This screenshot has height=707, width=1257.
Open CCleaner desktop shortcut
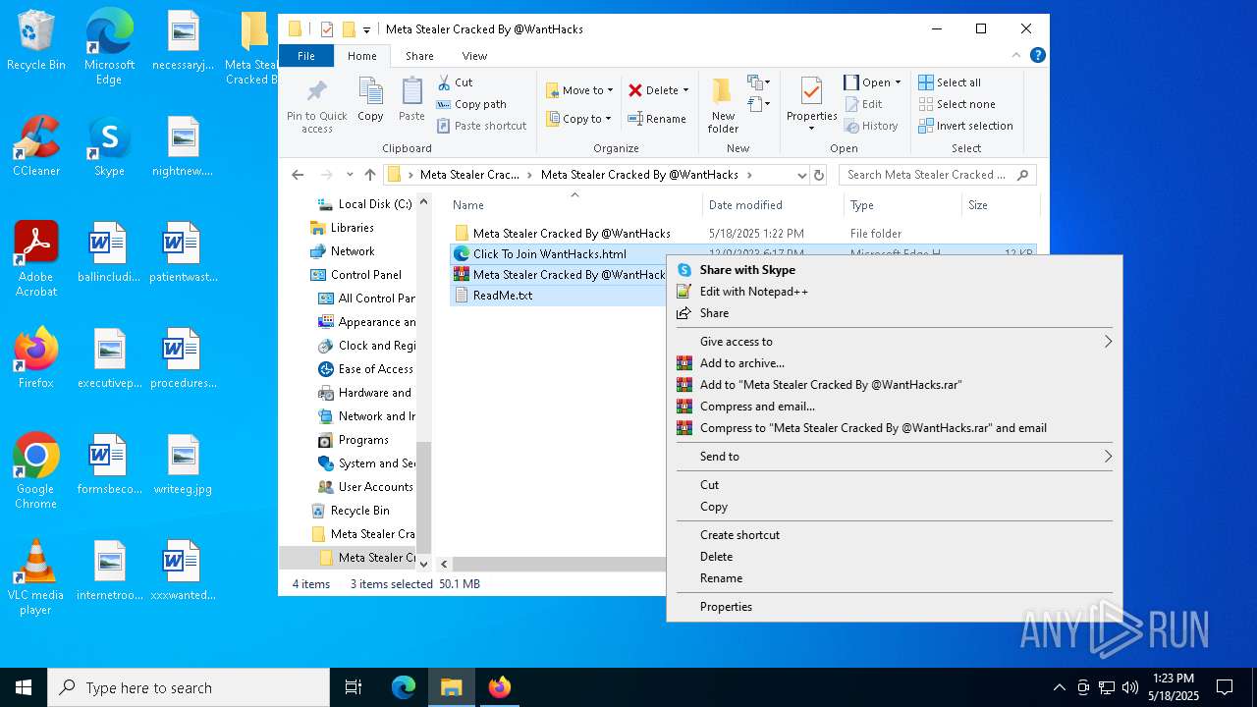pos(35,145)
